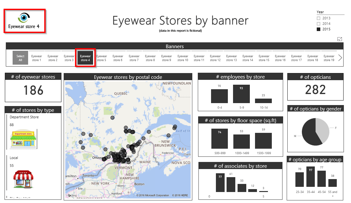Select the Eyewear store 1 banner

pos(37,58)
